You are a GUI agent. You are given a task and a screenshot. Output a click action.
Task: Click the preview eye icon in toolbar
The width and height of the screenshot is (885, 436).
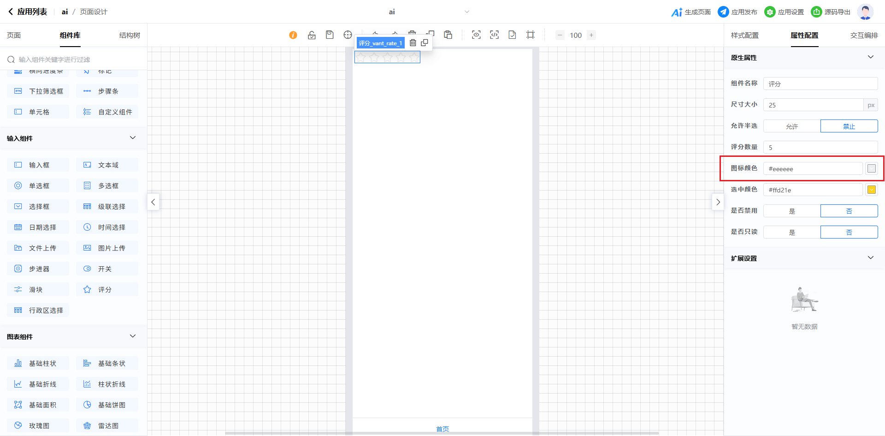point(476,35)
